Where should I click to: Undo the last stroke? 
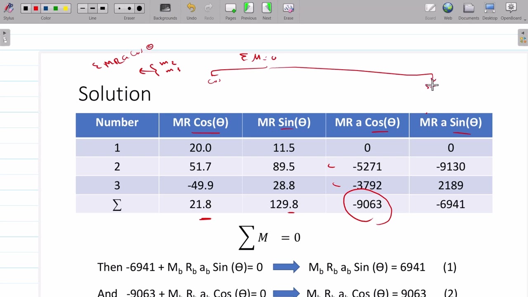tap(191, 11)
